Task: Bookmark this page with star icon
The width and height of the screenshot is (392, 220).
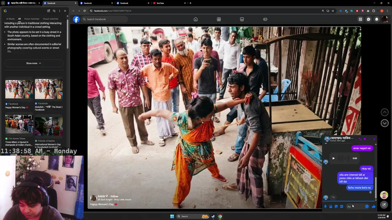Action: pos(333,11)
